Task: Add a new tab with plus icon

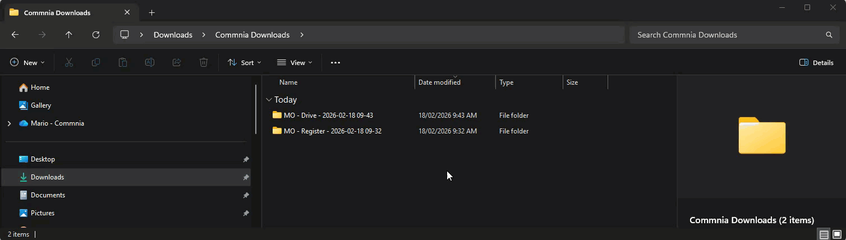Action: click(151, 12)
